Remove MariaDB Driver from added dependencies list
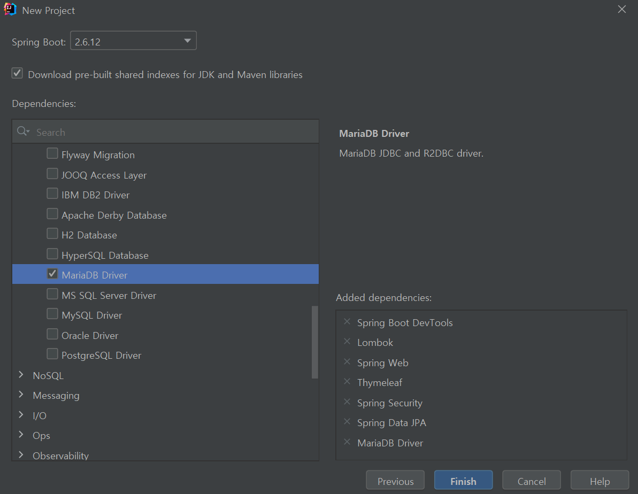Viewport: 638px width, 494px height. 347,442
